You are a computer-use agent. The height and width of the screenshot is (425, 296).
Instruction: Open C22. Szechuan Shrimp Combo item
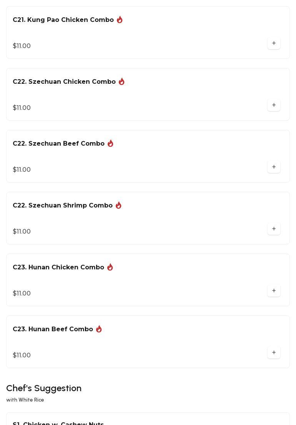[x=63, y=206]
